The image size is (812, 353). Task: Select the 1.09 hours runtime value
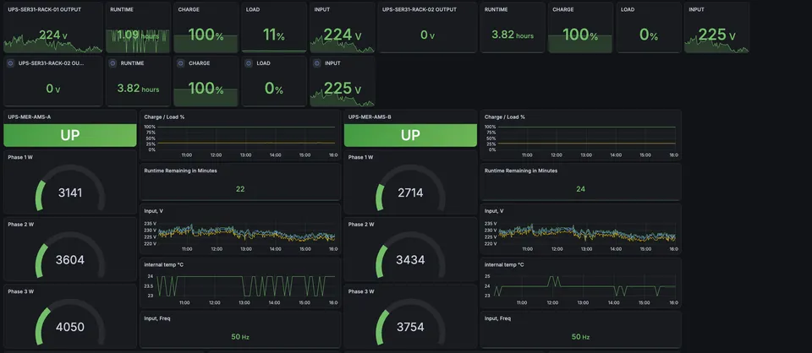(138, 35)
